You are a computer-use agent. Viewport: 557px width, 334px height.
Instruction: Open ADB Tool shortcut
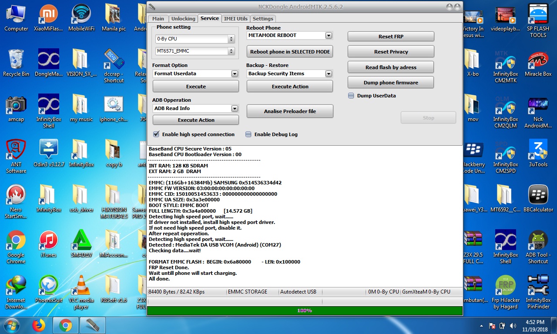[x=538, y=247]
